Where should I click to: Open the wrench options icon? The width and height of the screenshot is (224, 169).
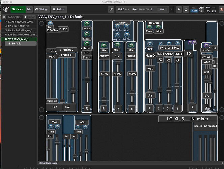(111, 9)
